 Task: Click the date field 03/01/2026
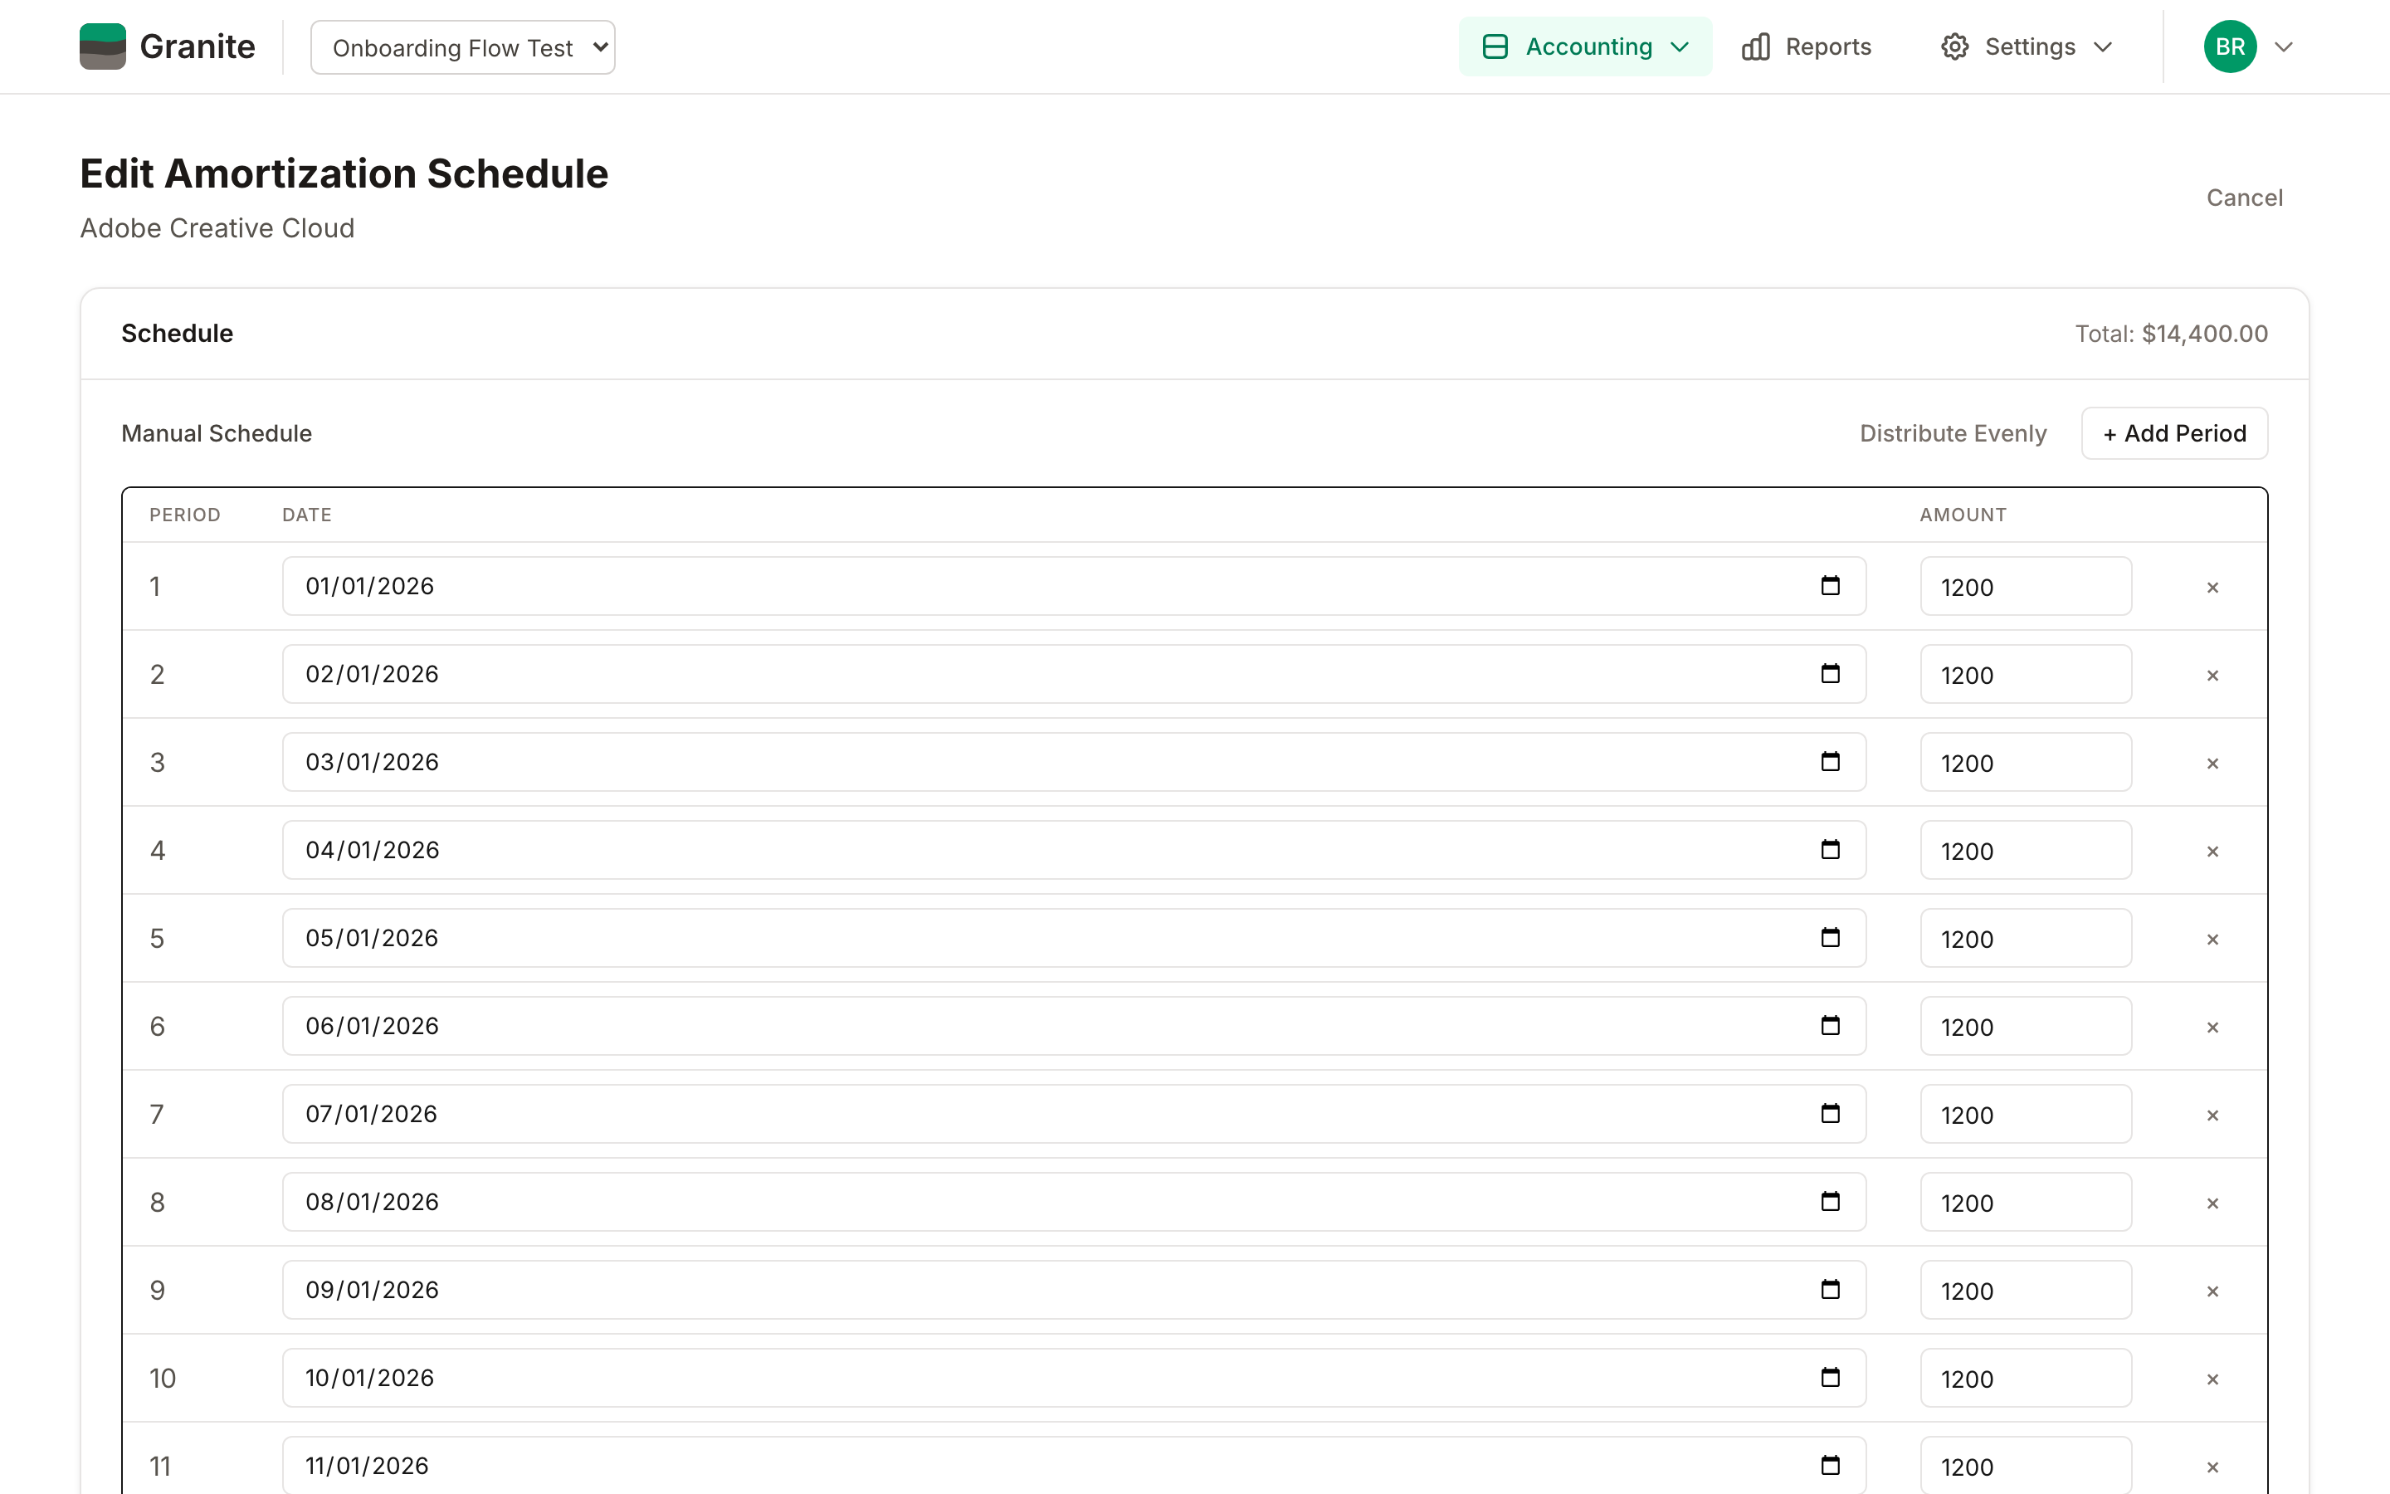(x=1074, y=762)
